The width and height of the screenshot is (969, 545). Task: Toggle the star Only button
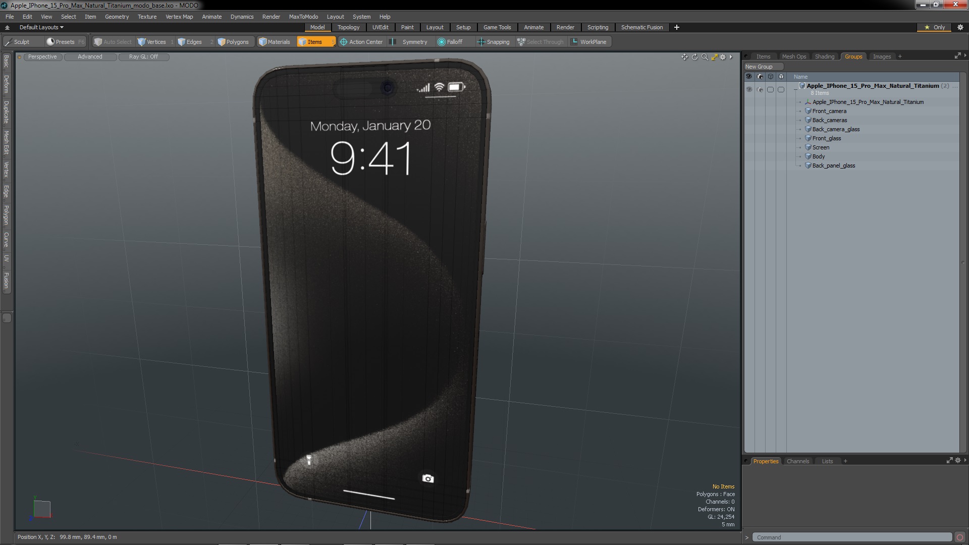pos(935,27)
